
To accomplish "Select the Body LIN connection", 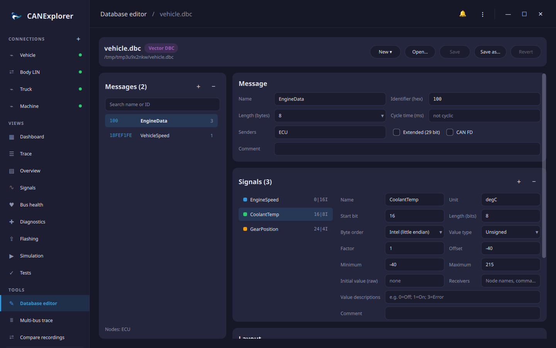I will (x=45, y=72).
